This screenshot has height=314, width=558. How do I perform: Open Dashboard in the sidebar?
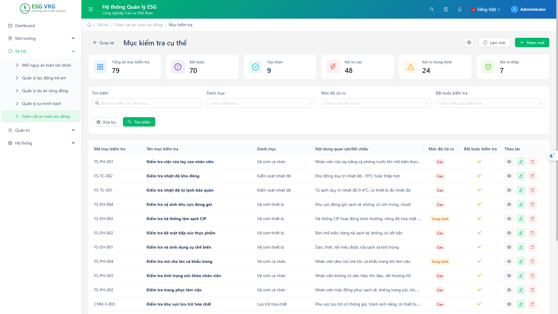pos(41,26)
